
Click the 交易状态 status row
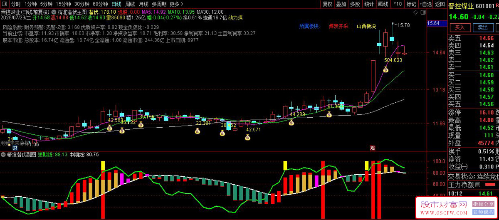473,176
